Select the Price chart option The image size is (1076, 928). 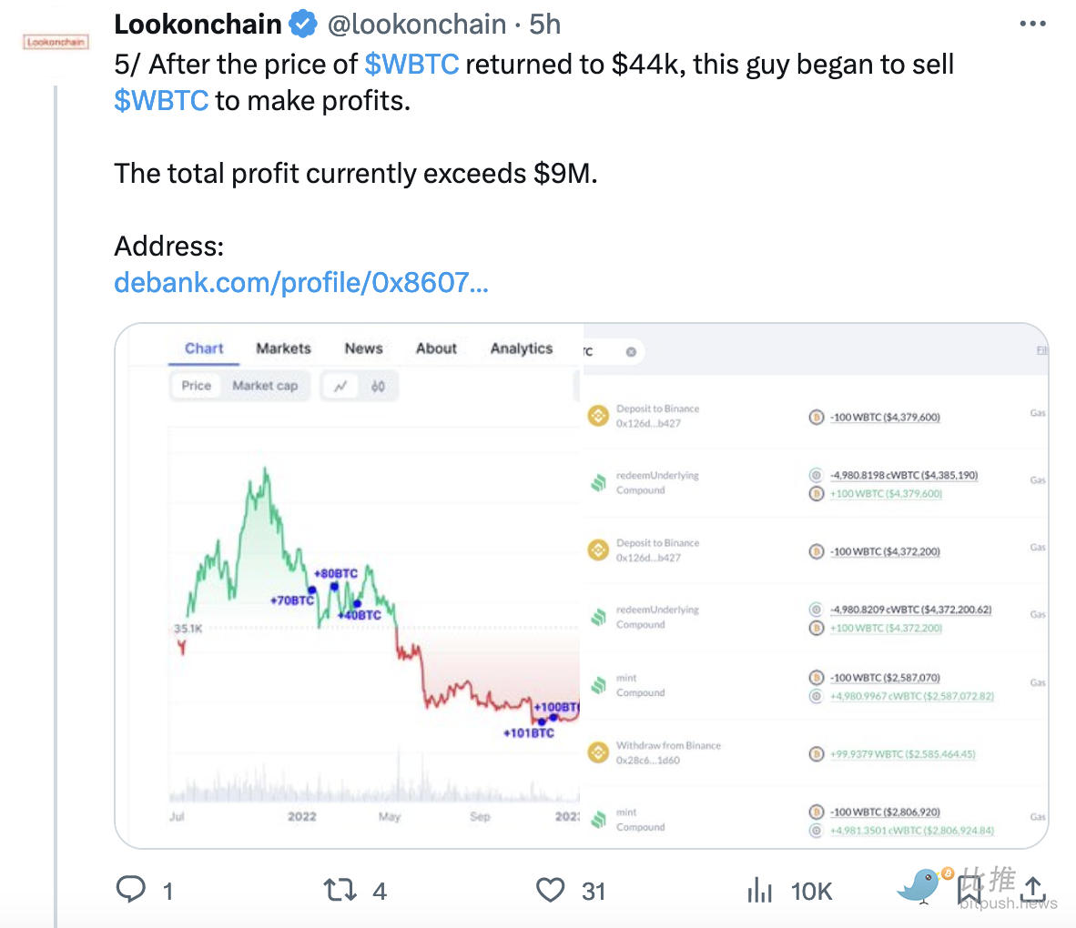pyautogui.click(x=196, y=386)
